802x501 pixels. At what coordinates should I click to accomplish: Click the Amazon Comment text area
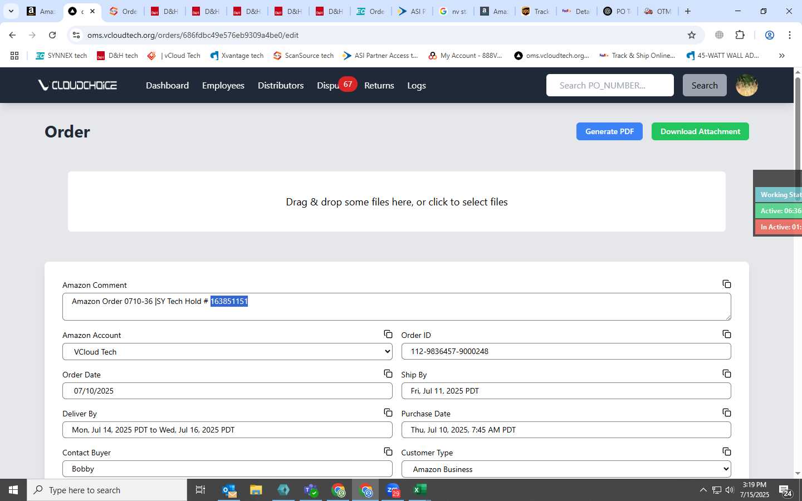397,307
